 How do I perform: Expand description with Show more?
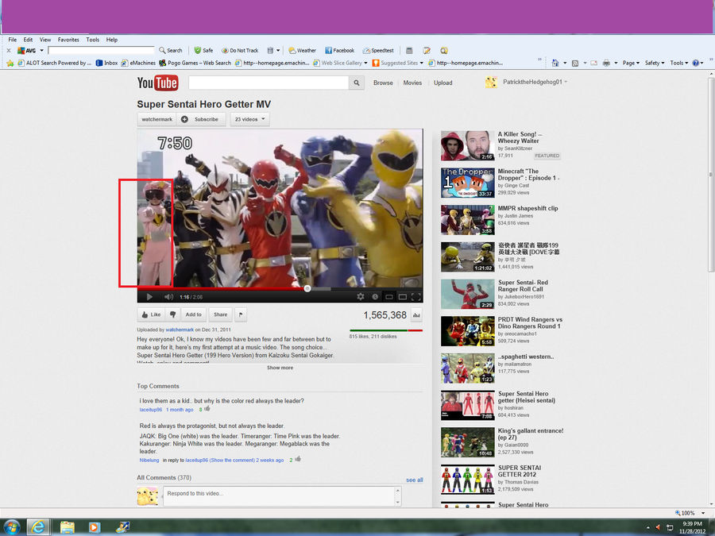coord(280,368)
